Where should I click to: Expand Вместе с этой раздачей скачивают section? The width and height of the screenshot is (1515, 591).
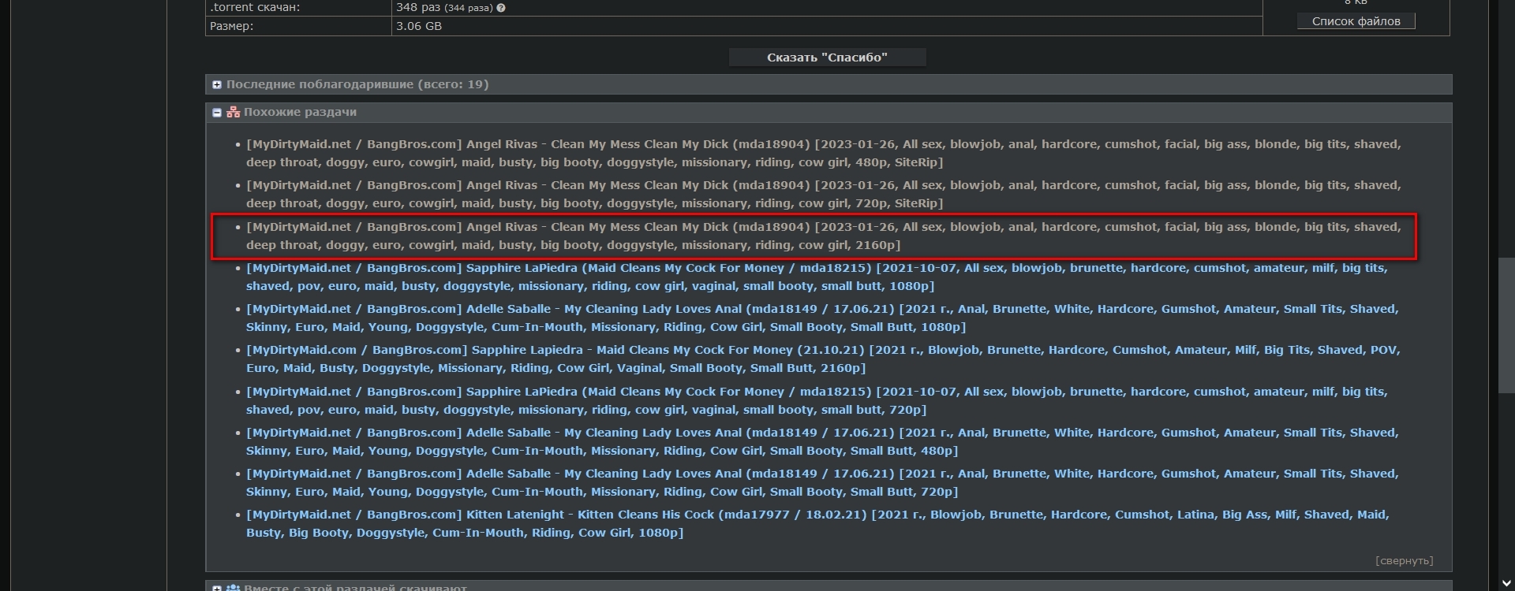point(217,588)
